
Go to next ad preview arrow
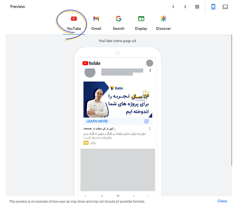185,7
